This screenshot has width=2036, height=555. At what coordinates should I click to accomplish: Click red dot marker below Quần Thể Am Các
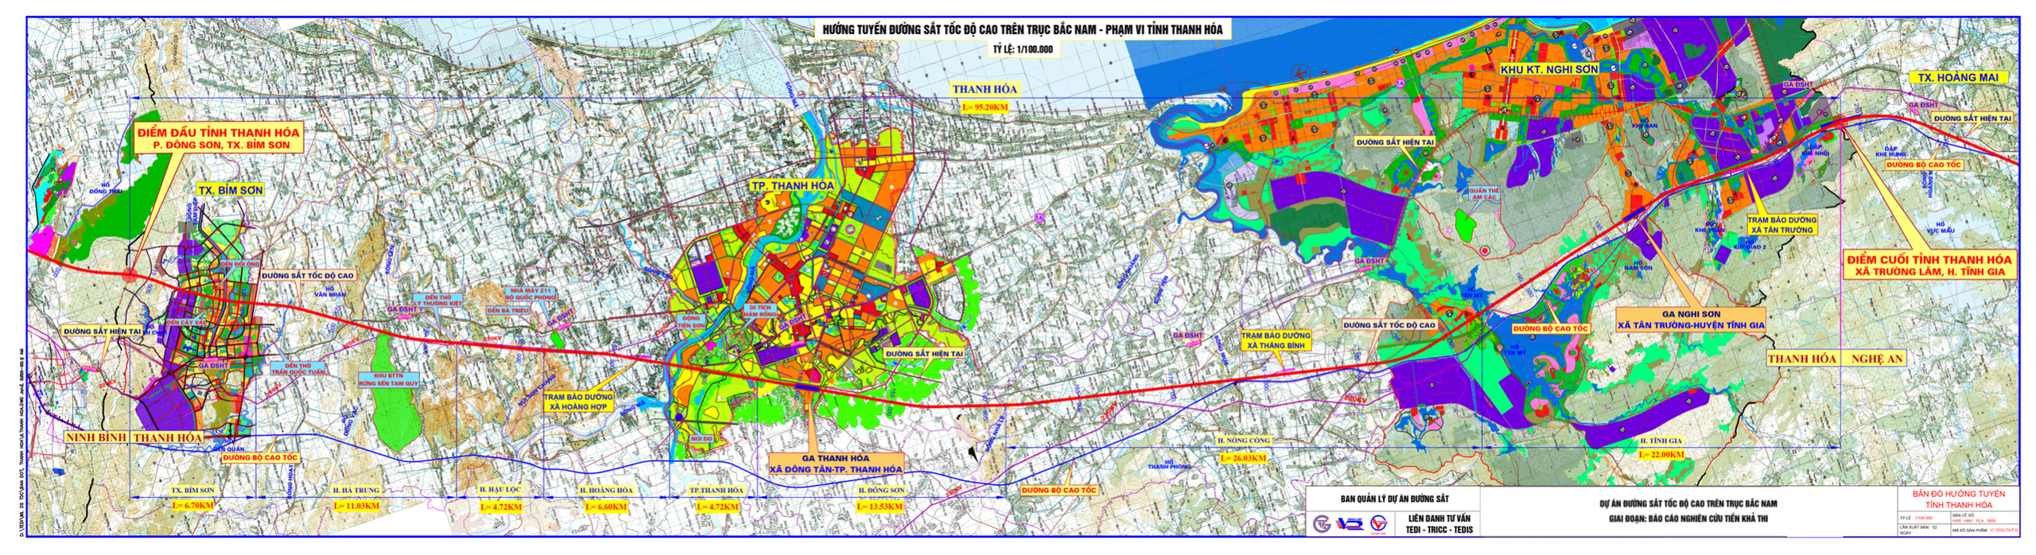1484,250
